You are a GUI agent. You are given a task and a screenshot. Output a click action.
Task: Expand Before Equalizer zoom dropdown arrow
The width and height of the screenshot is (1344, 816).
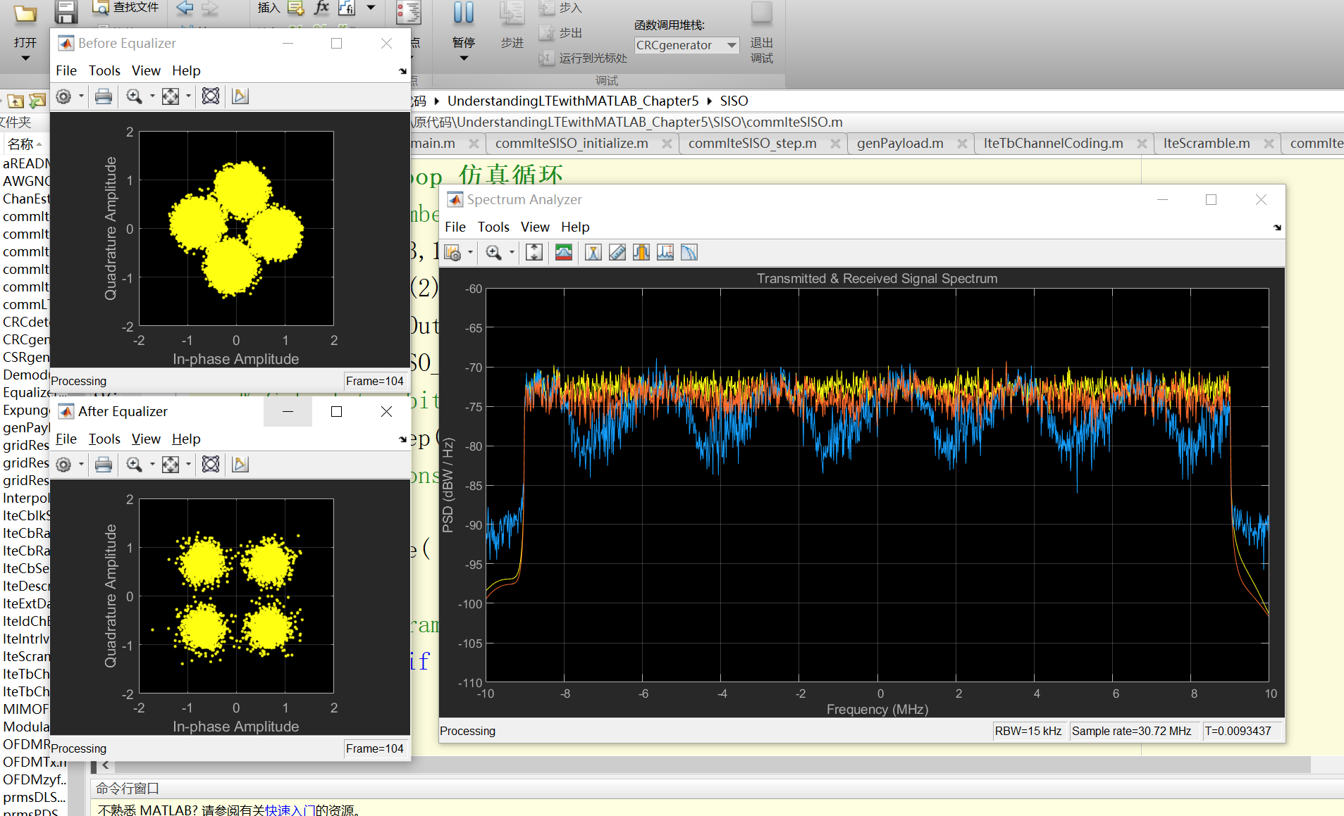[x=152, y=96]
